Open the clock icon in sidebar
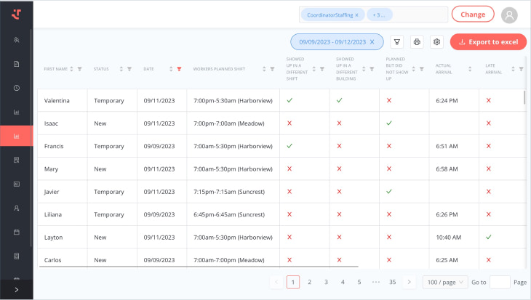Image resolution: width=531 pixels, height=300 pixels. [16, 88]
